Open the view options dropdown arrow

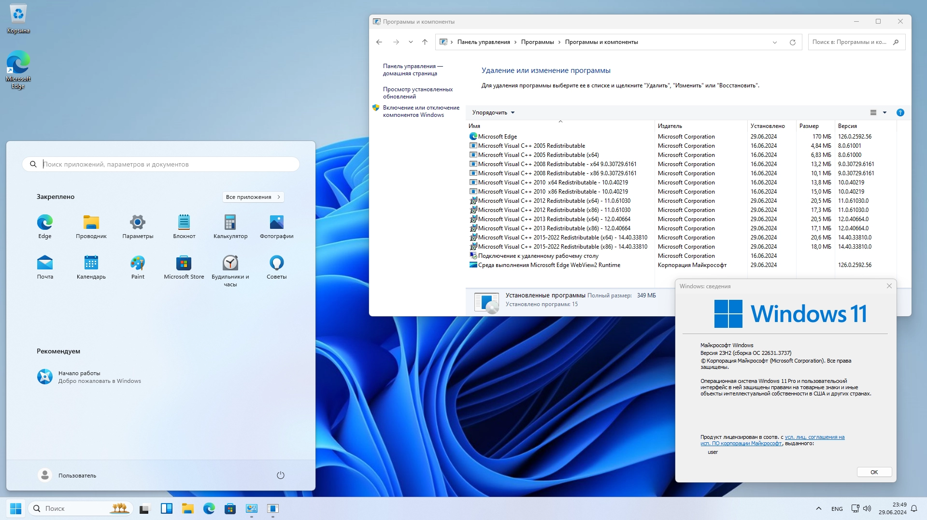tap(884, 112)
